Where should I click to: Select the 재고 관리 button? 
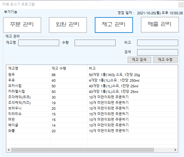click(x=114, y=25)
